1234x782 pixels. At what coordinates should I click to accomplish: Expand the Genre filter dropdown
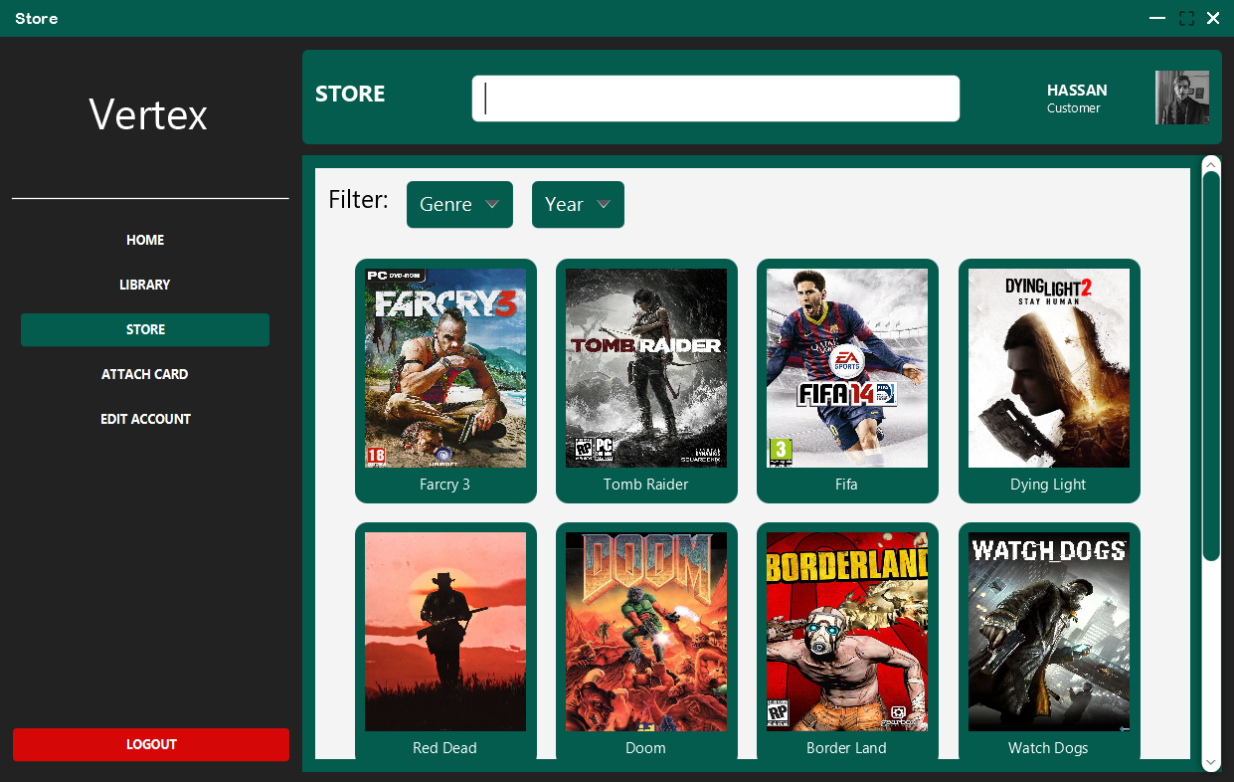pyautogui.click(x=459, y=204)
